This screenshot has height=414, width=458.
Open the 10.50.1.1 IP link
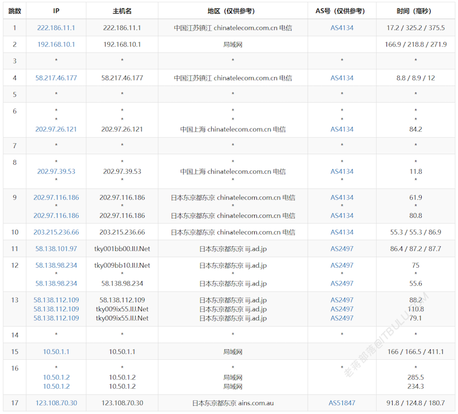[56, 351]
